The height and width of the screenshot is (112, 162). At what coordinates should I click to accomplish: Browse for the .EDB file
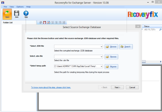[111, 47]
